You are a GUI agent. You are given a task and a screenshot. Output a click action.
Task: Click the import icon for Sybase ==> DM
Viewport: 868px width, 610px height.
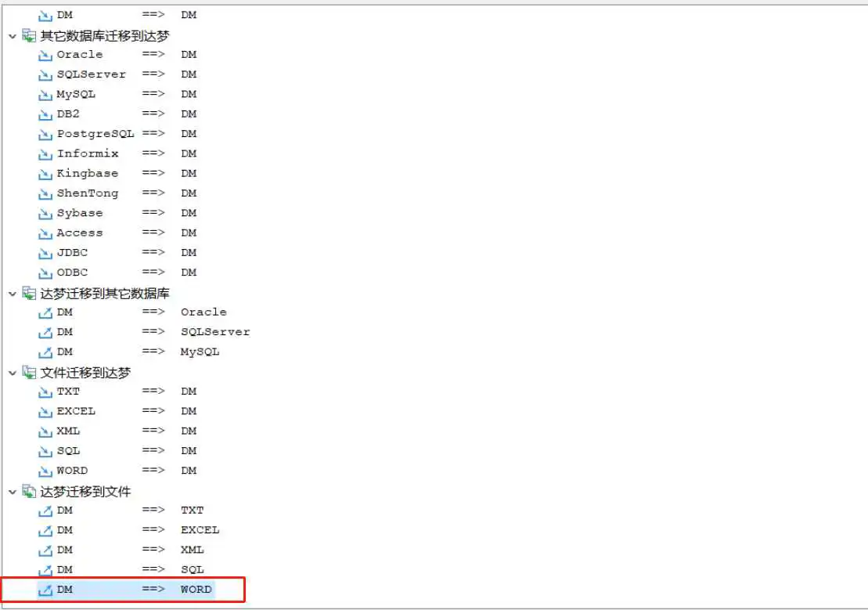coord(45,214)
